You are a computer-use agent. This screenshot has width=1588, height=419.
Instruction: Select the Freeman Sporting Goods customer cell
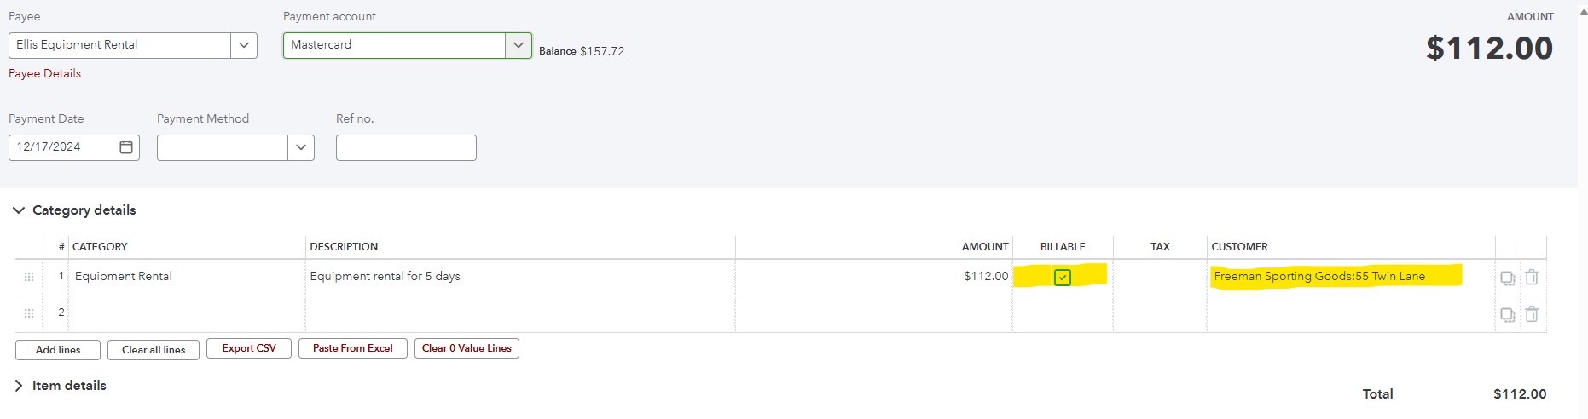point(1351,277)
